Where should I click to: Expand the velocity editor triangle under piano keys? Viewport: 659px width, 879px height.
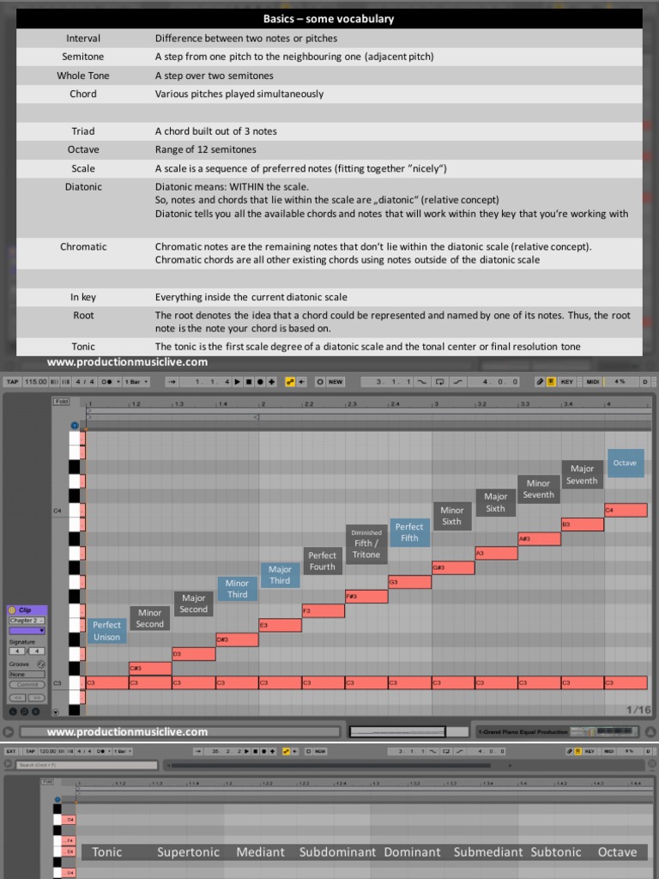tap(56, 712)
